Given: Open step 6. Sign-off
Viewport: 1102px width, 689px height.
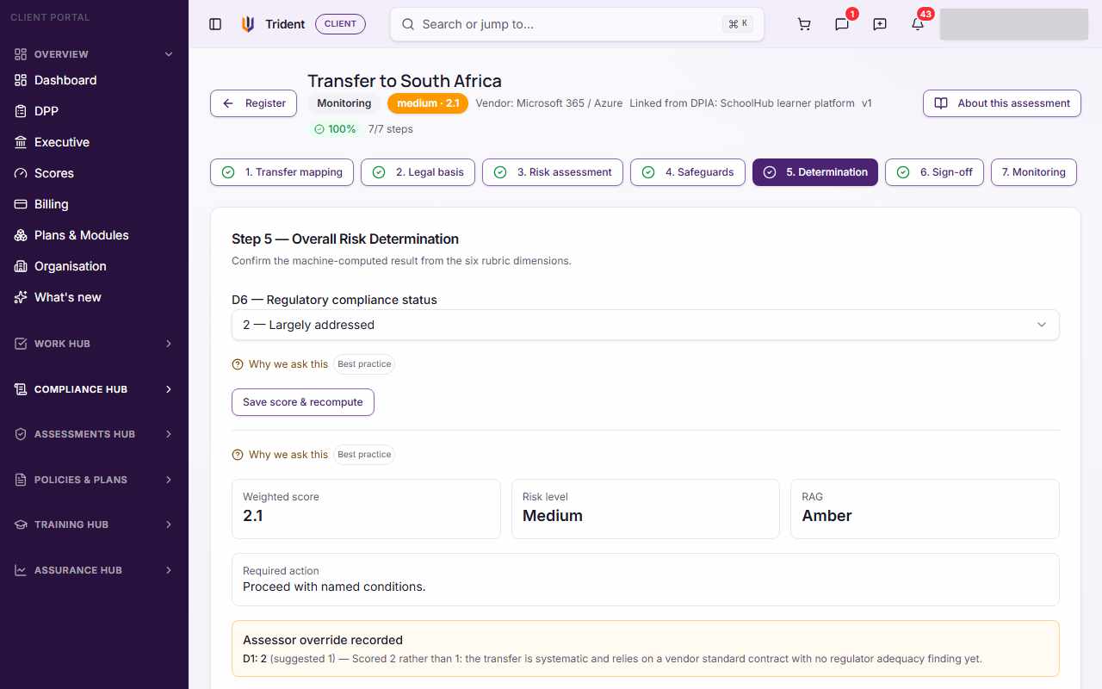Looking at the screenshot, I should pyautogui.click(x=934, y=172).
